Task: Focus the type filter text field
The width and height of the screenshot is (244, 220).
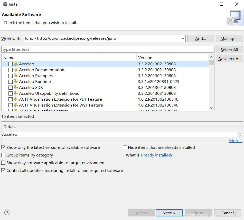Action: point(108,49)
